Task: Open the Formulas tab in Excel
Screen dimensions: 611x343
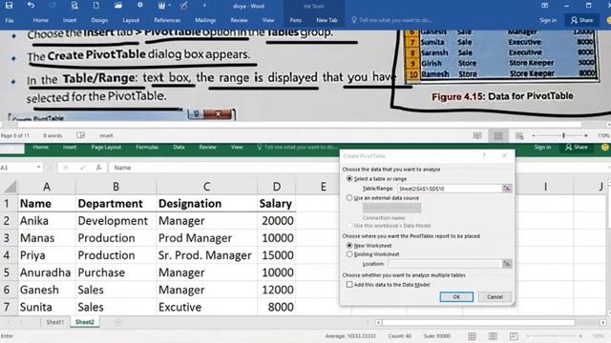Action: (147, 147)
